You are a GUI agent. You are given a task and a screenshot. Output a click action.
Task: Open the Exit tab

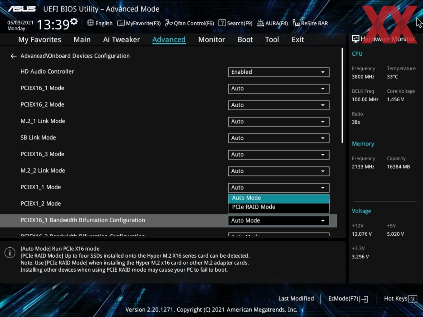(298, 39)
